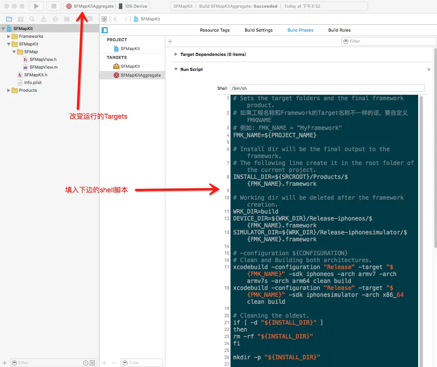
Task: Click the mkdir -p script line
Action: 276,357
